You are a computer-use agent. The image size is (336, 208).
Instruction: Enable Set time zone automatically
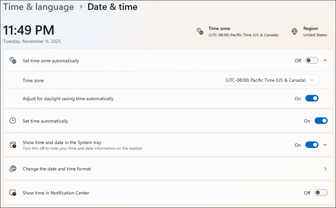click(x=312, y=60)
